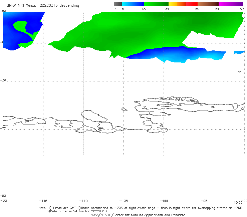Click the small green patch inside the upper left blue area
This screenshot has width=247, height=217.
click(x=20, y=25)
